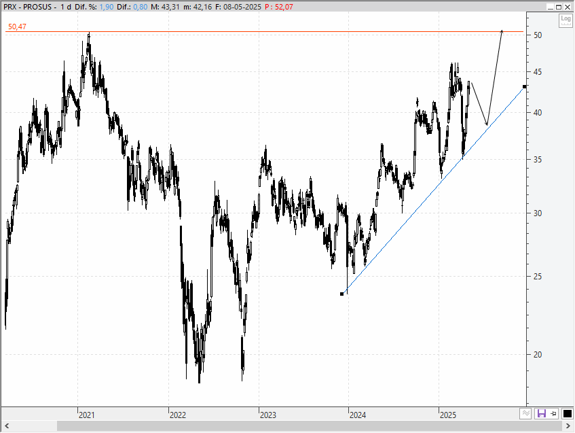The width and height of the screenshot is (575, 433).
Task: Maximize the PRX chart window
Action: click(559, 7)
